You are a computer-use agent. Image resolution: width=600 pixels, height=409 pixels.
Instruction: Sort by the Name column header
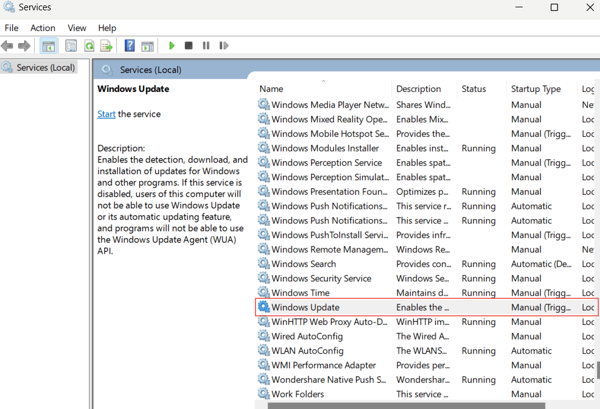point(323,89)
